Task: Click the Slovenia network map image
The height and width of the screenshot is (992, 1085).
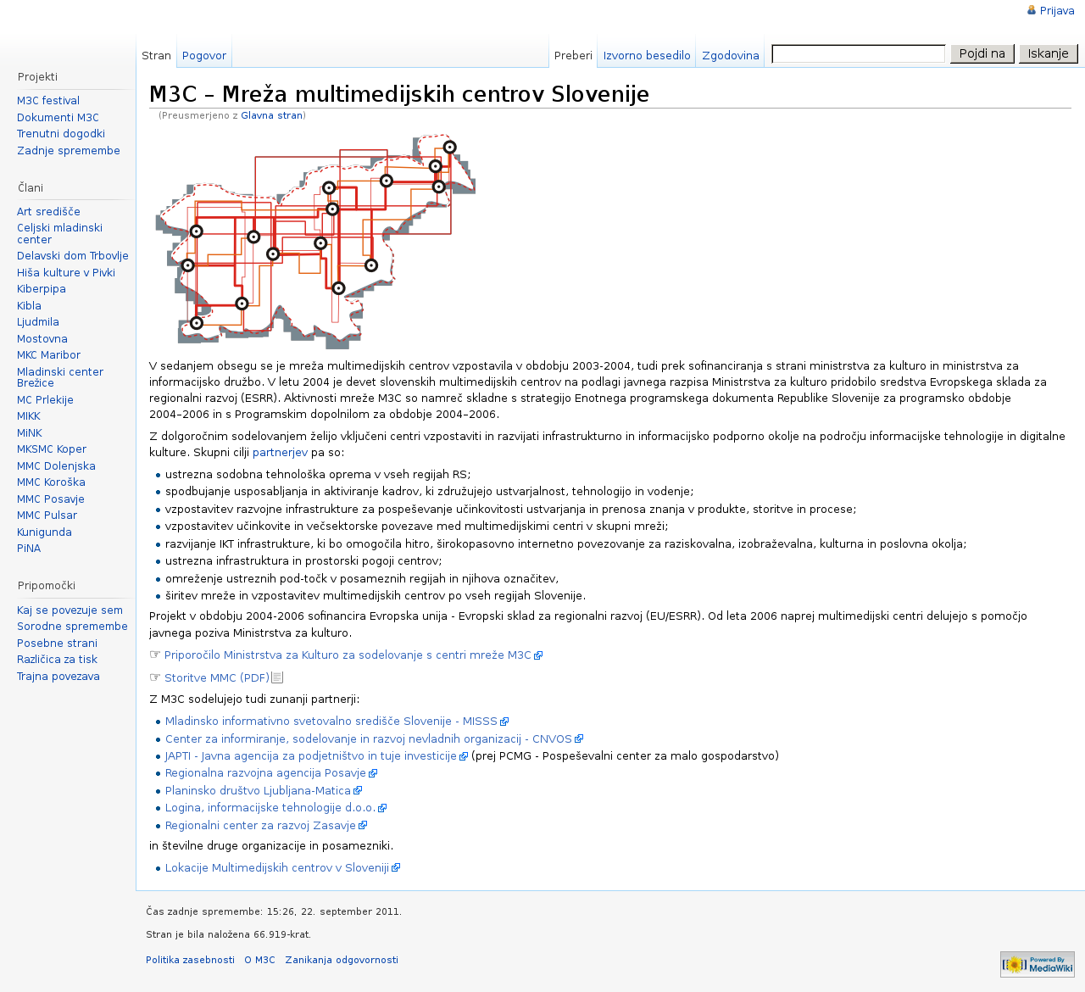Action: 315,241
